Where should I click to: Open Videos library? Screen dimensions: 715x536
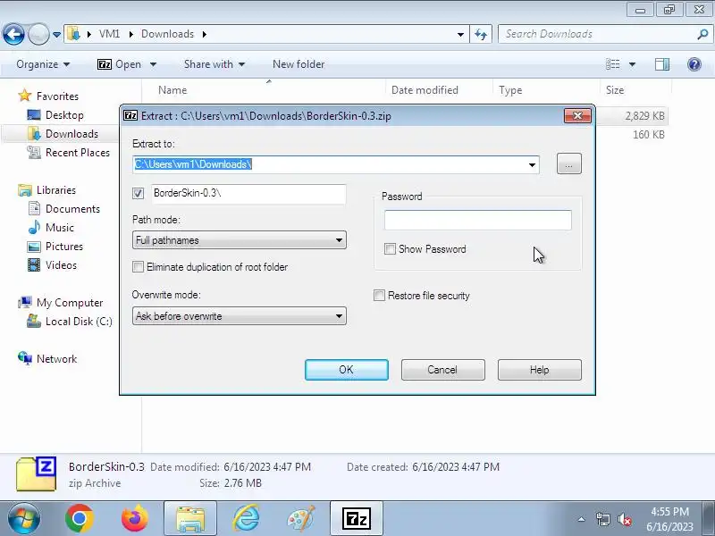61,264
